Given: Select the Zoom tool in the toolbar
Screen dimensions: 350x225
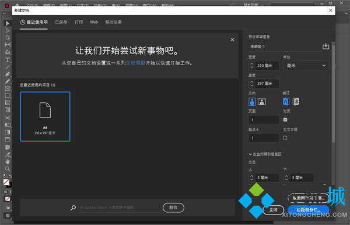Looking at the screenshot, I should click(x=8, y=169).
